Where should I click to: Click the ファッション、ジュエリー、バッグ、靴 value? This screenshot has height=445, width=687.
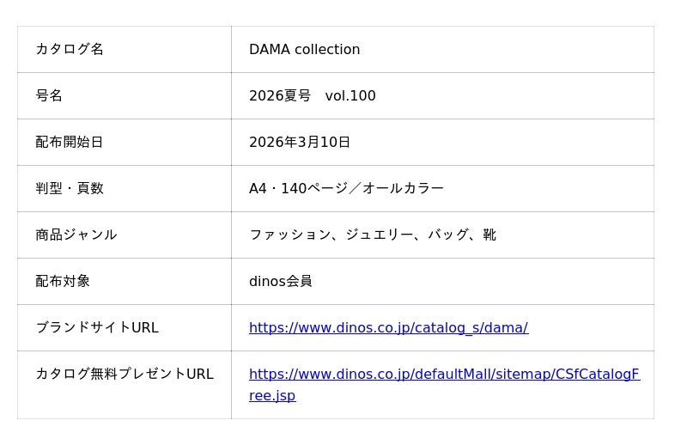click(373, 235)
